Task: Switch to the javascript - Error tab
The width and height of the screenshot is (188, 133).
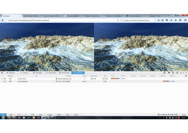Action: [x=156, y=16]
